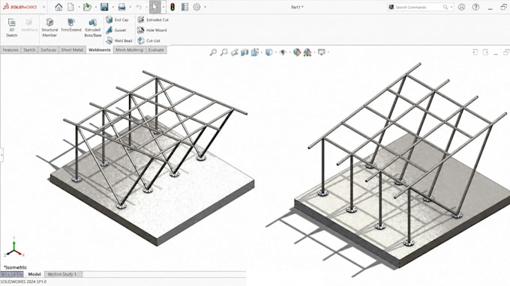Open the Motion Study 1 tab
Viewport: 510px width, 286px height.
[62, 274]
